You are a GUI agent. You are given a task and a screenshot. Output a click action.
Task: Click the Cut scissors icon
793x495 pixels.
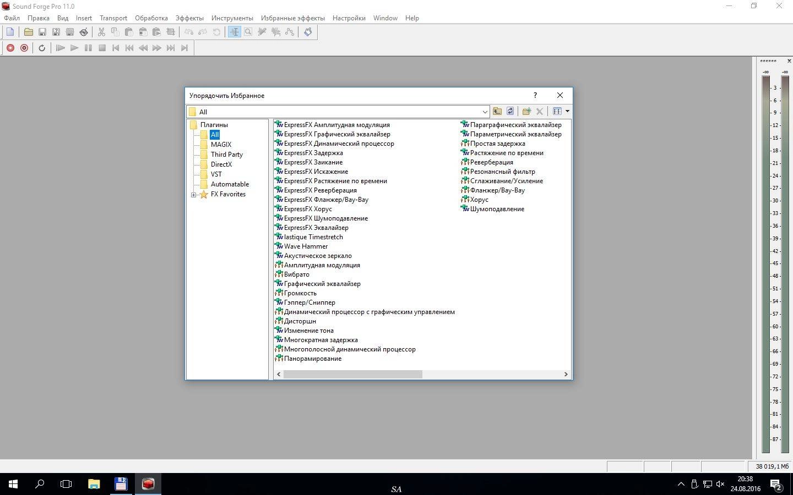tap(101, 32)
